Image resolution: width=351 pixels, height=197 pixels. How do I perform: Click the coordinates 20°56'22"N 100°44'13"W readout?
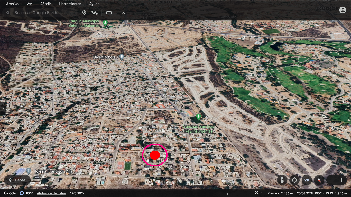point(315,193)
